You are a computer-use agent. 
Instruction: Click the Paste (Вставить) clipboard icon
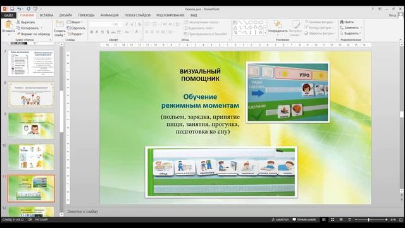pyautogui.click(x=9, y=25)
